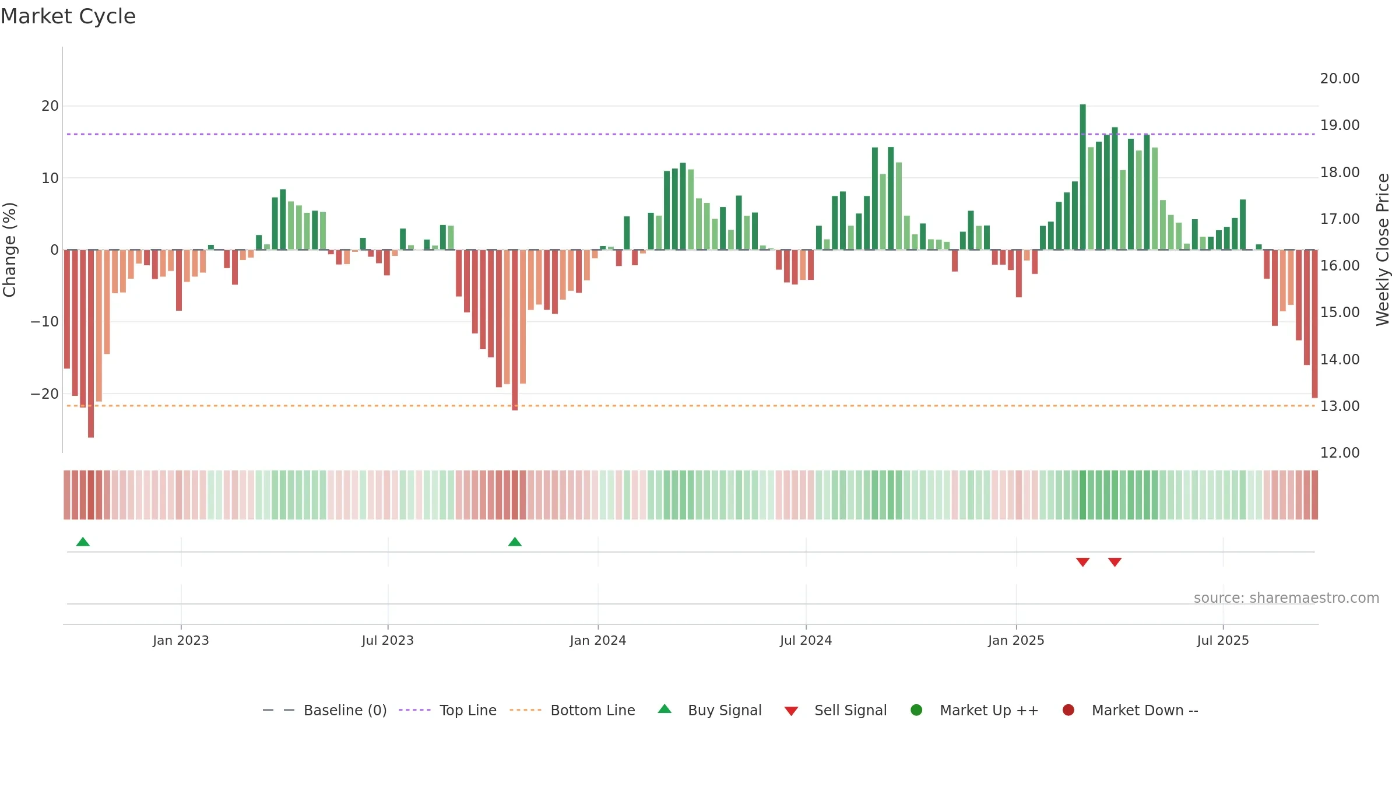
Task: Click the Jan 2023 axis label
Action: tap(181, 641)
